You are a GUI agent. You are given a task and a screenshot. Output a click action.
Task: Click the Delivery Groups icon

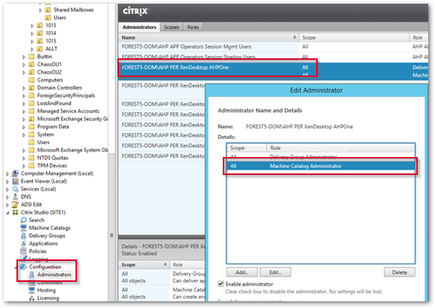pyautogui.click(x=24, y=235)
